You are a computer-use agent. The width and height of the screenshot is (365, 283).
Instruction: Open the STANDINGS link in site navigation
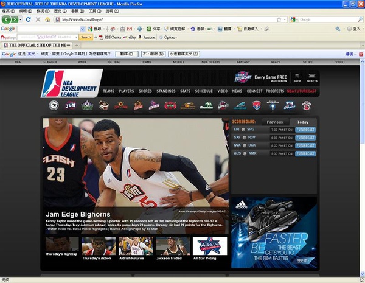coord(166,91)
